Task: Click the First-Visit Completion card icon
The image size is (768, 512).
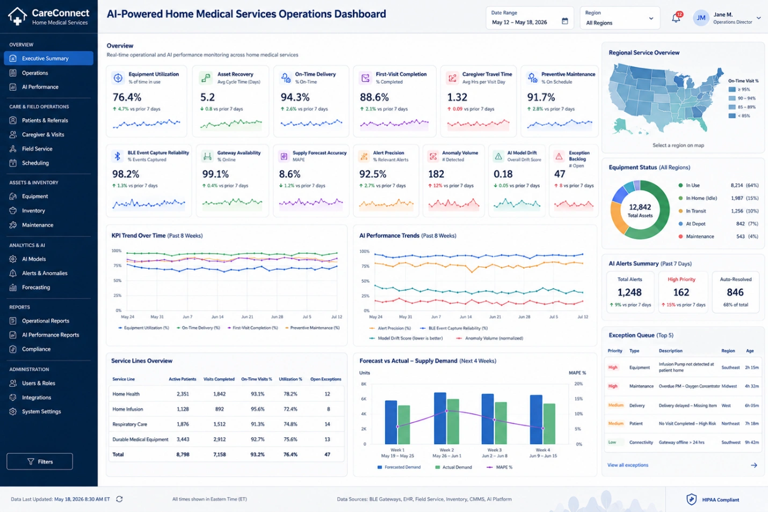Action: (366, 78)
